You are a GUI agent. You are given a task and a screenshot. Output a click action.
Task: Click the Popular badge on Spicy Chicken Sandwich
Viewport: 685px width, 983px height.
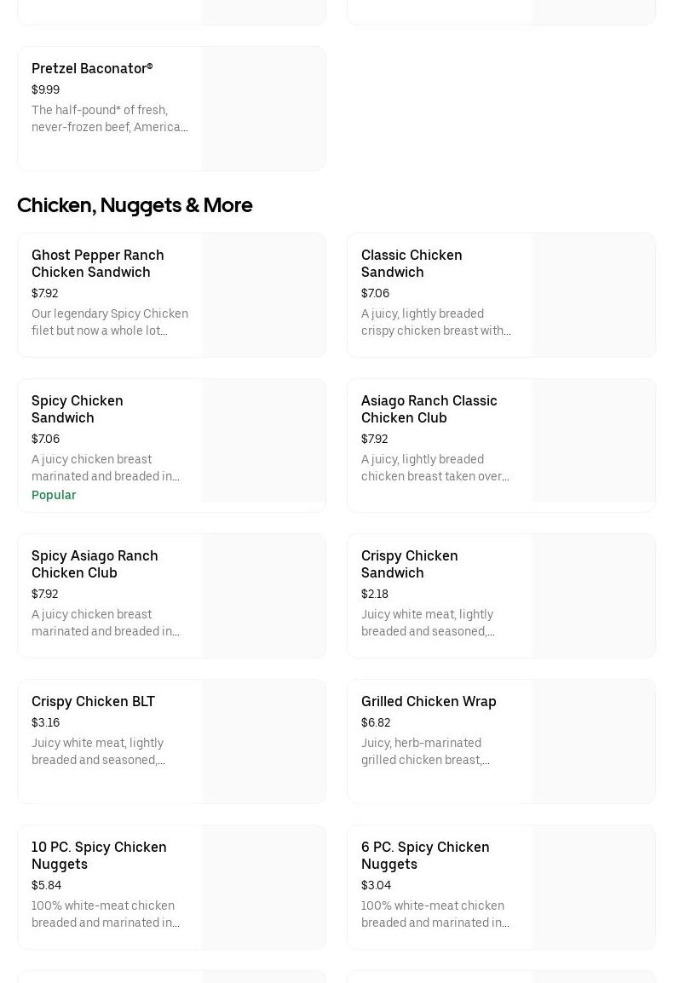tap(54, 495)
